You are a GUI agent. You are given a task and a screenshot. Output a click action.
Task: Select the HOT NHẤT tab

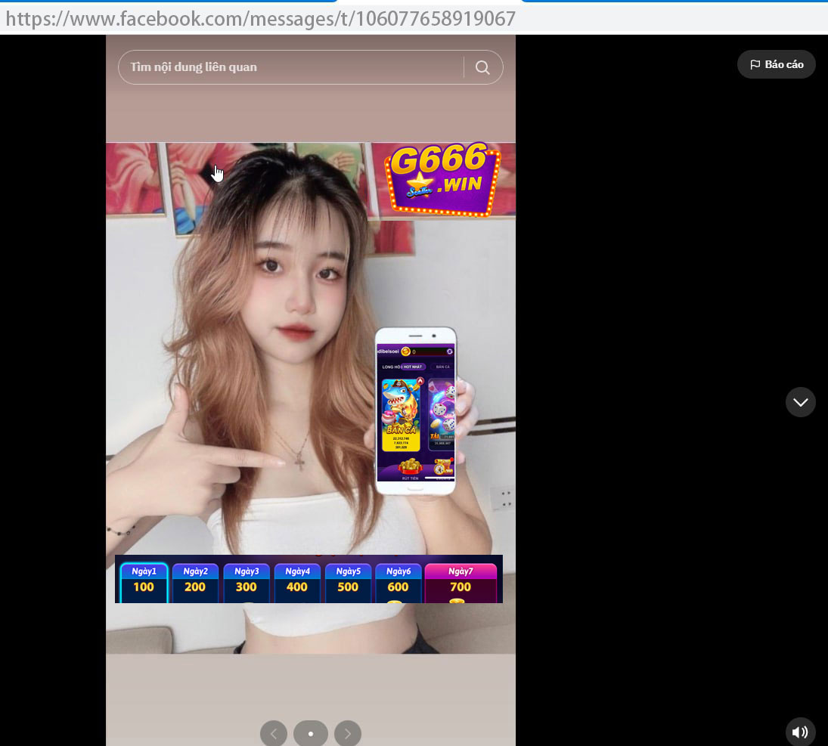pyautogui.click(x=413, y=367)
